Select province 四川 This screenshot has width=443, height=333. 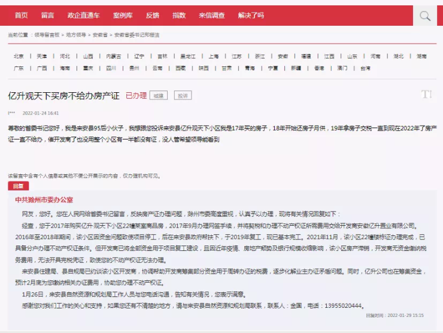pyautogui.click(x=111, y=68)
